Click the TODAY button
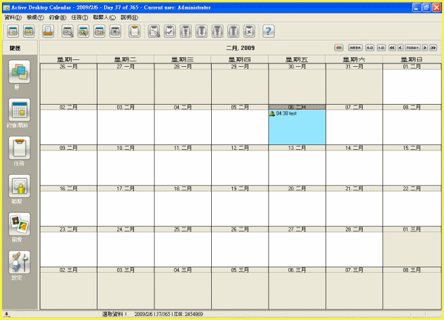 coord(412,47)
